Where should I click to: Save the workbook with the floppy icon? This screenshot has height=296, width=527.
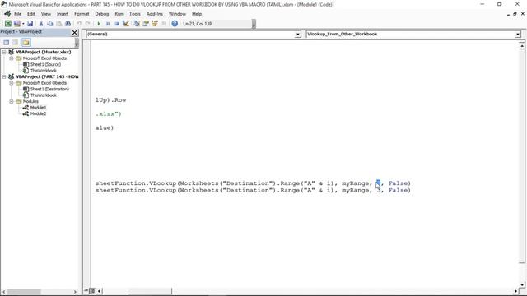coord(30,24)
